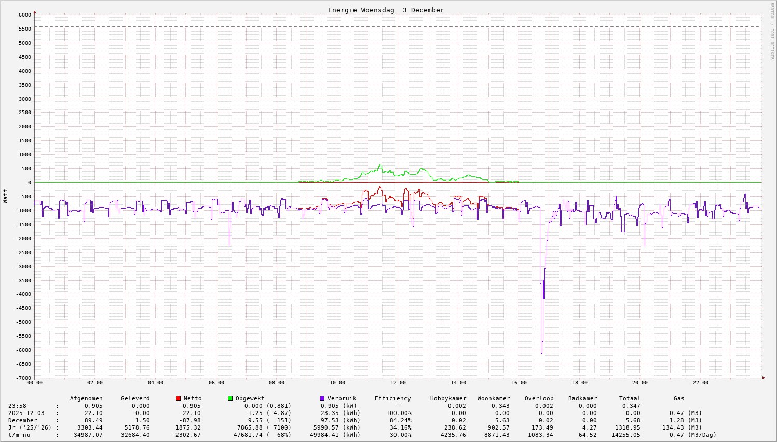Click the 12:00 time axis label
This screenshot has width=777, height=442.
pos(398,383)
